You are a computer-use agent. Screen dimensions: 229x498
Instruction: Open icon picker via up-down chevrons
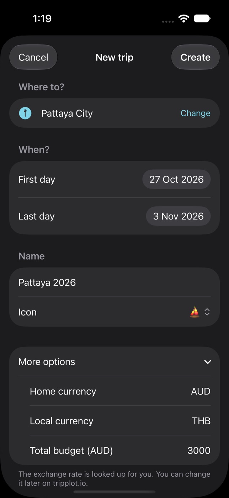coord(207,312)
